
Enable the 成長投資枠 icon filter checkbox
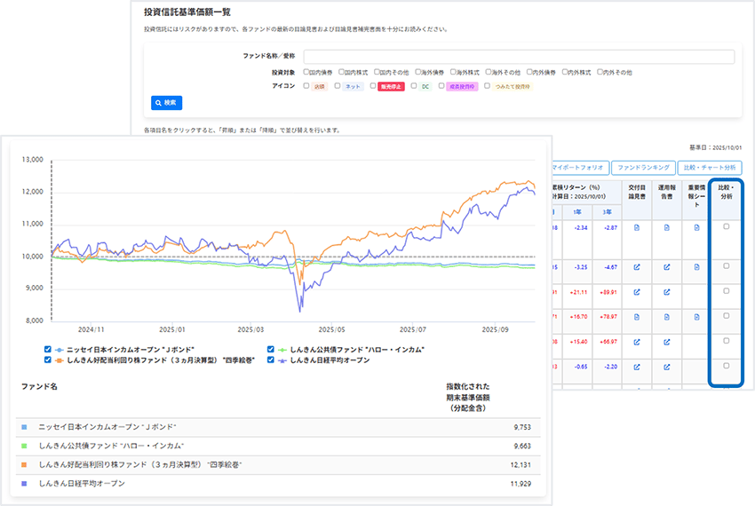tap(441, 86)
